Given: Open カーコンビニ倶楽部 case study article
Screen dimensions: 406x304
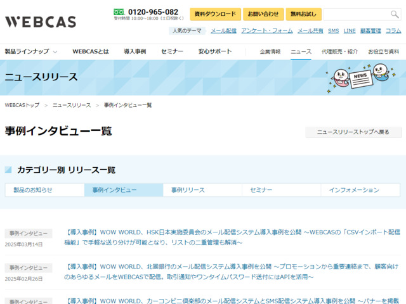Looking at the screenshot, I should 232,301.
